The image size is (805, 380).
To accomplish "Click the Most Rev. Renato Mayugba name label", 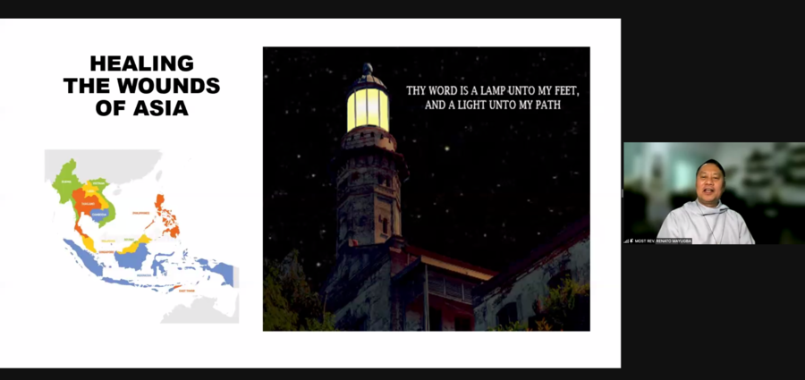I will point(663,241).
